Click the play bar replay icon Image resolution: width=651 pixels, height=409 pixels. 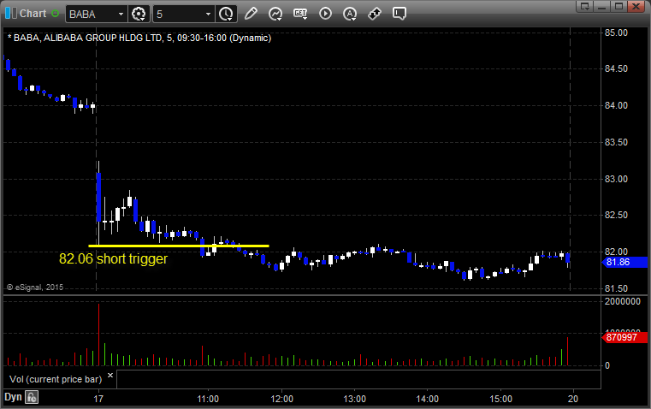click(325, 14)
